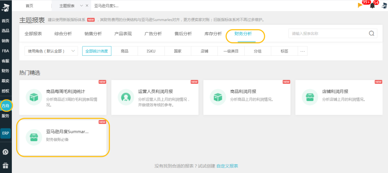Choose ISKU dimension filter
Image resolution: width=388 pixels, height=173 pixels.
(151, 51)
